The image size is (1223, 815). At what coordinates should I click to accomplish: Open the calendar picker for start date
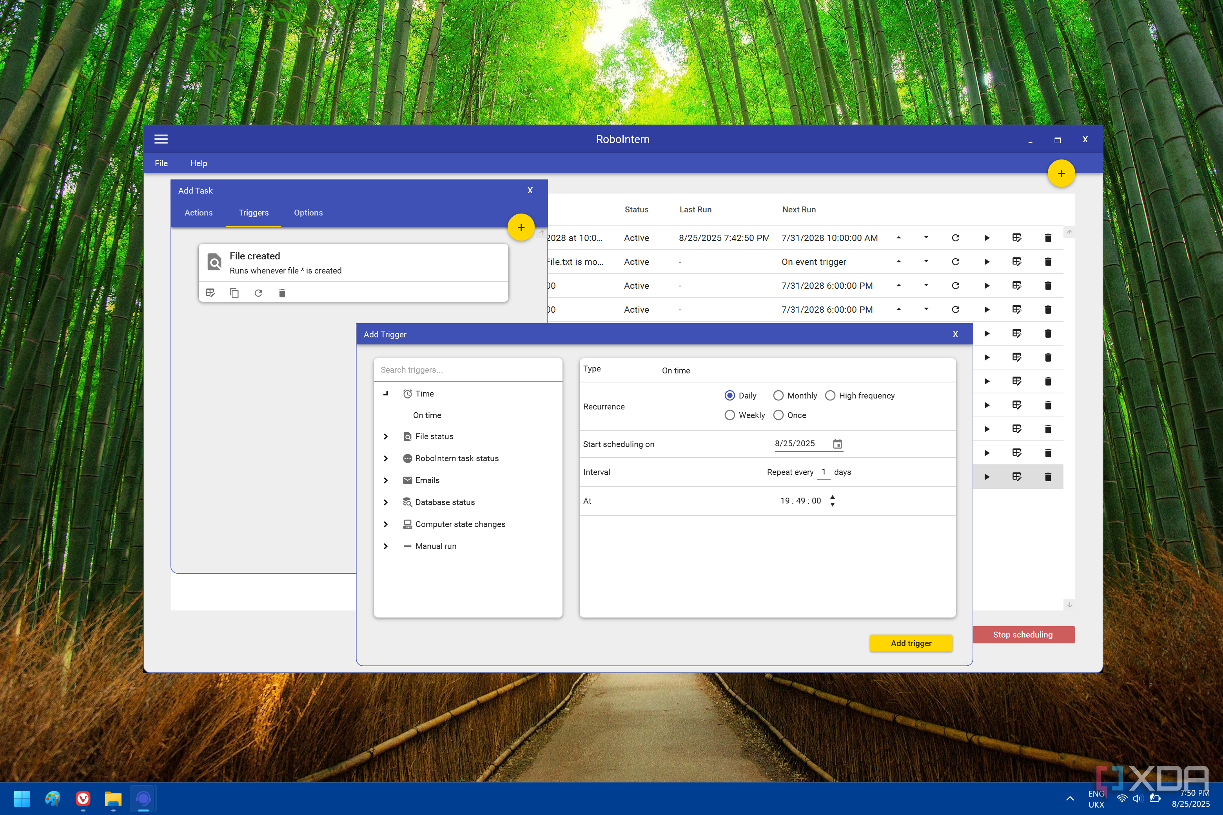[837, 444]
